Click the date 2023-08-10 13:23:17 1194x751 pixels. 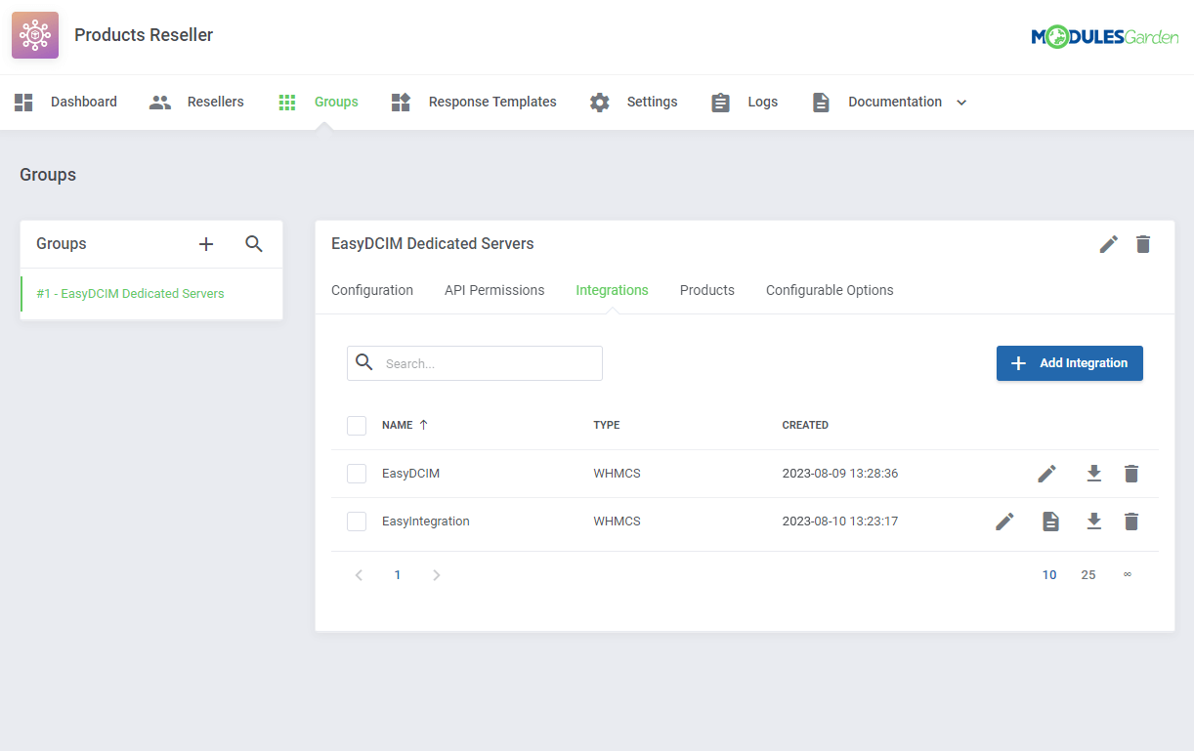tap(840, 522)
